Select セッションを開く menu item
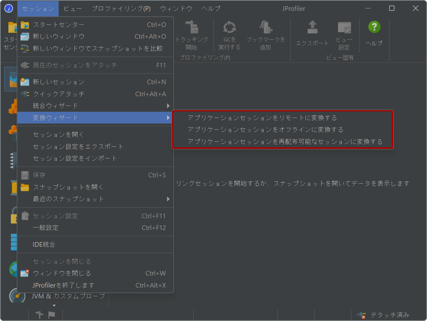This screenshot has width=427, height=321. (x=95, y=135)
